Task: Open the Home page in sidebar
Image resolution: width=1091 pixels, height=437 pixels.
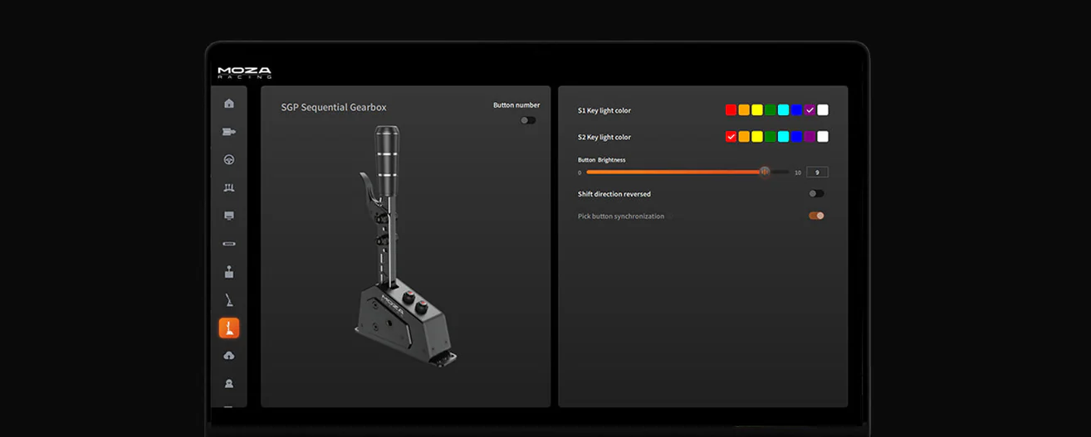Action: [229, 104]
